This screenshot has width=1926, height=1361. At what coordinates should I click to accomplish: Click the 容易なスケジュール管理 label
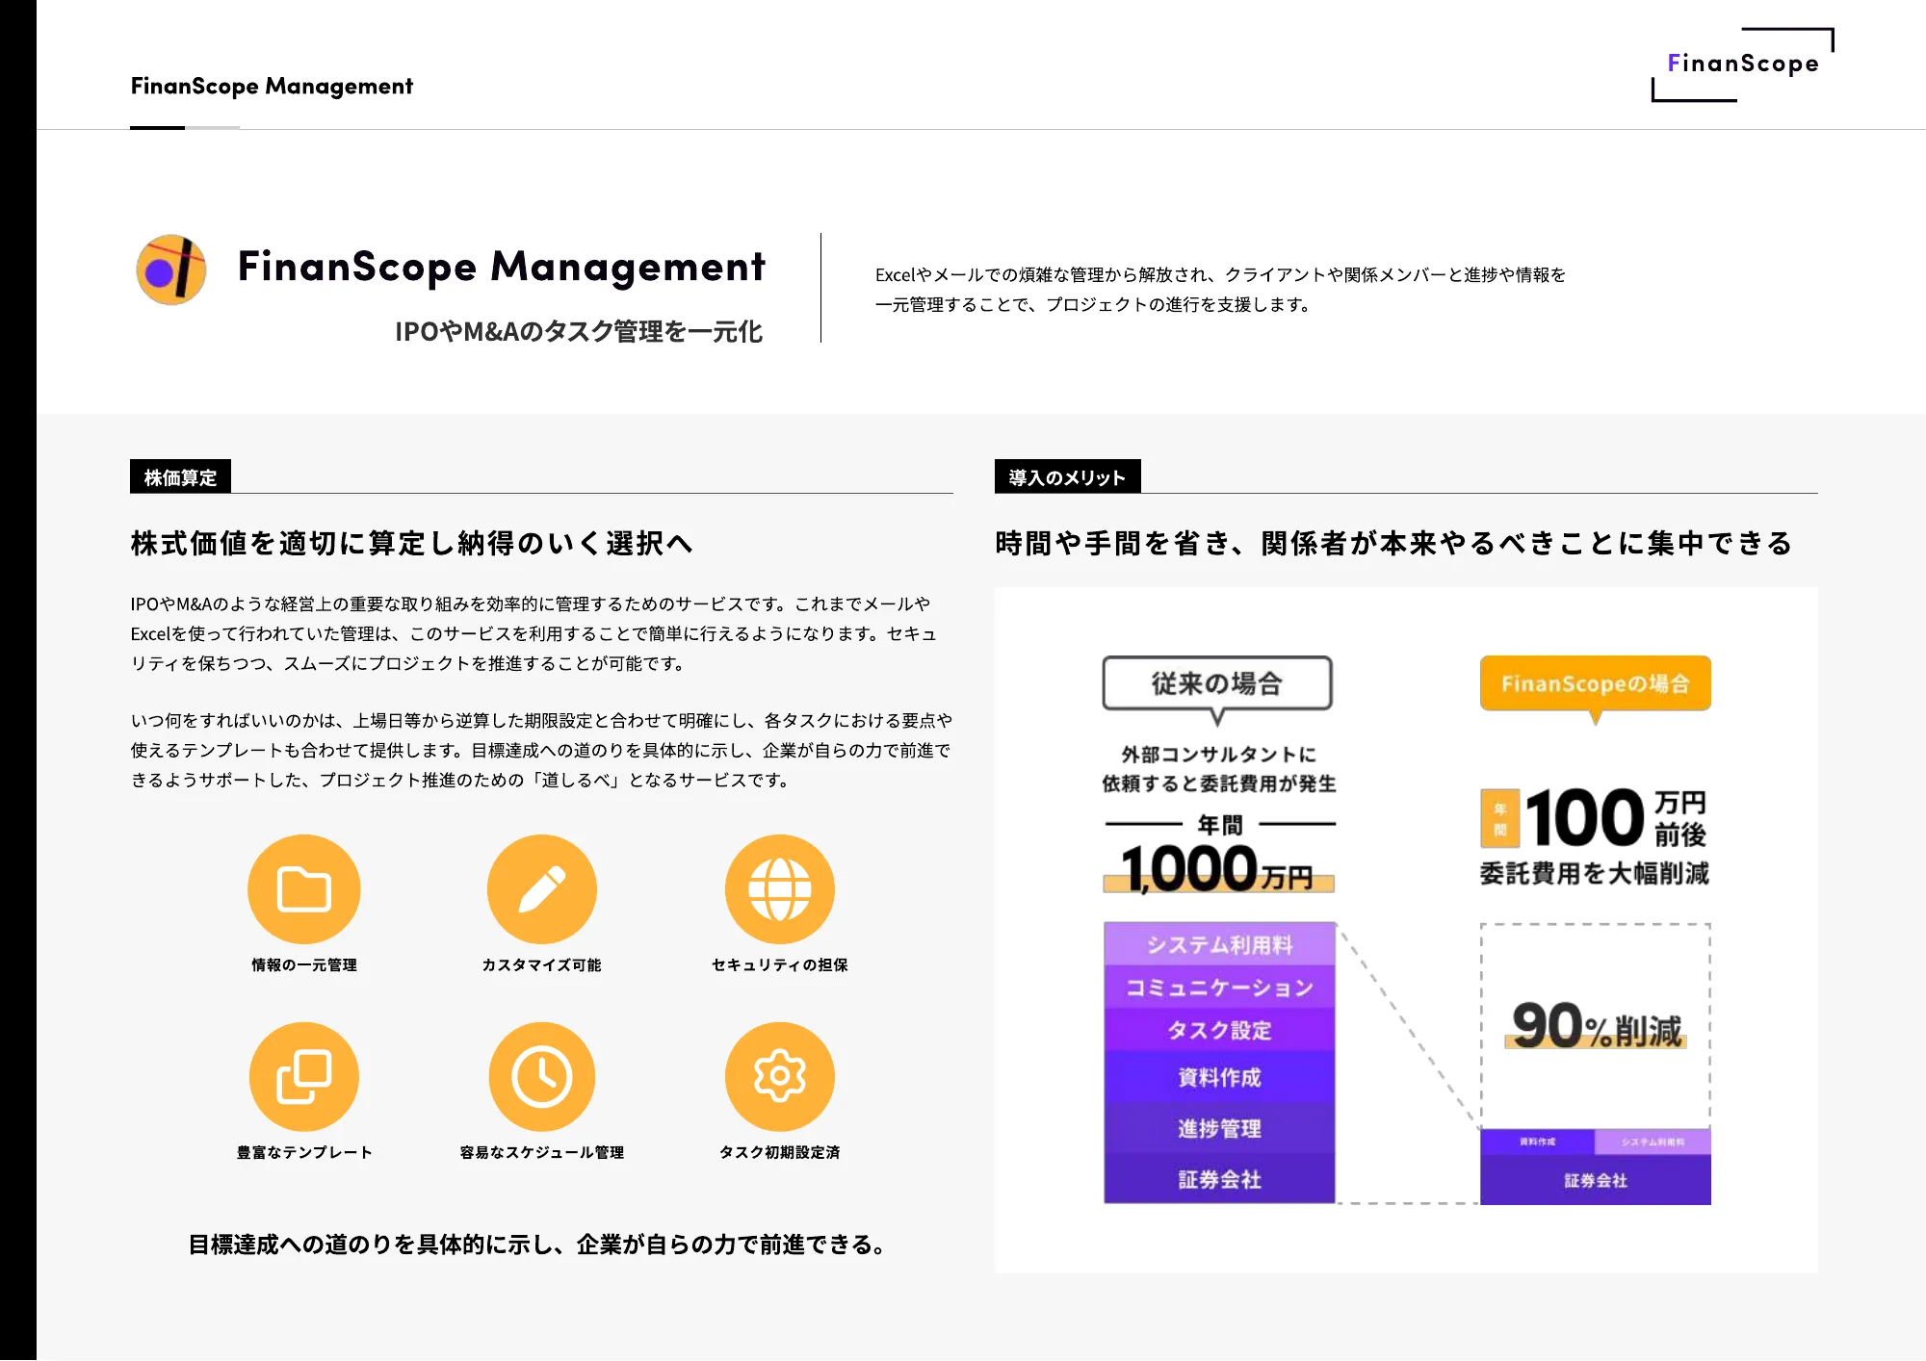click(x=542, y=1152)
